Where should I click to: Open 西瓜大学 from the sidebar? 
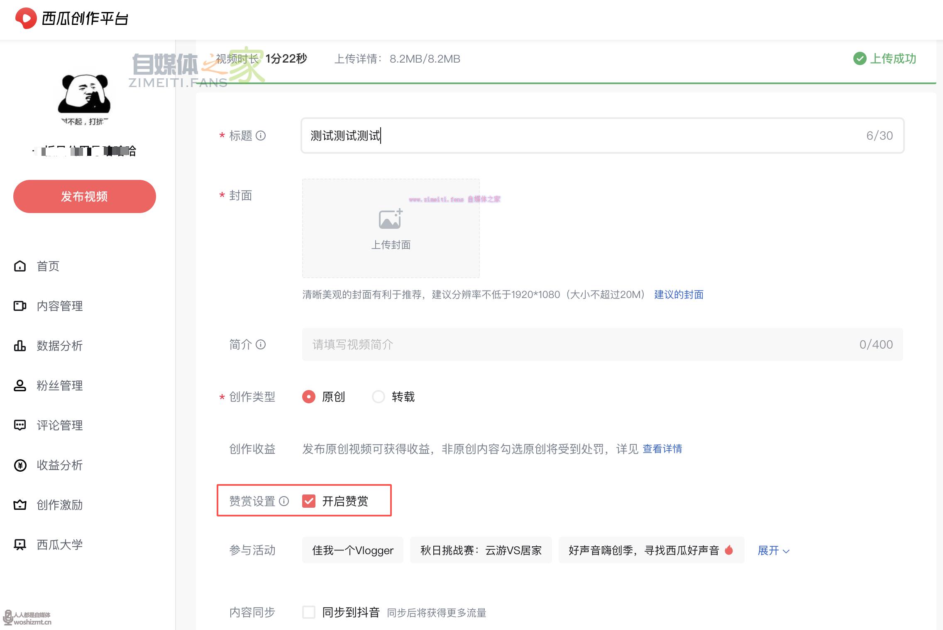point(58,544)
